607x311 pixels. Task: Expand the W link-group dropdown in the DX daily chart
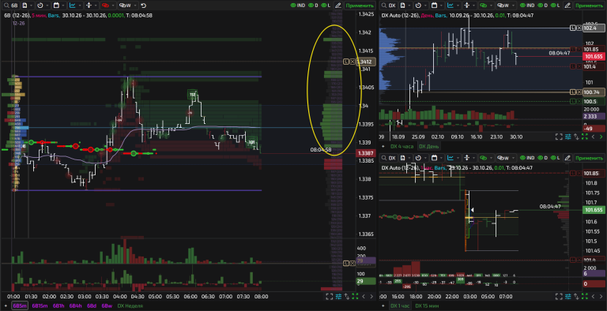click(512, 6)
